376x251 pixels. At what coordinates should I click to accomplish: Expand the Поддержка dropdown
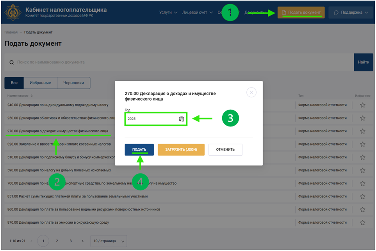(351, 12)
